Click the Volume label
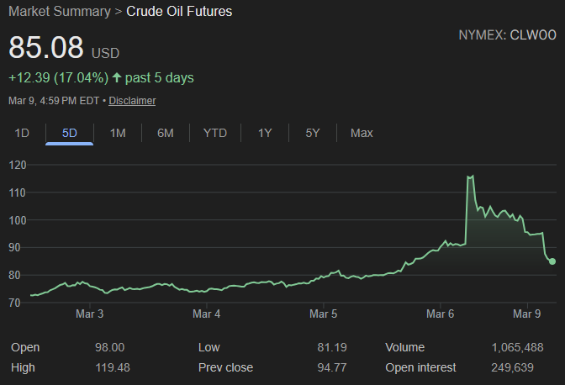 405,347
